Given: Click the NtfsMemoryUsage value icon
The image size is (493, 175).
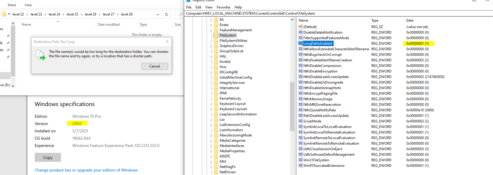Looking at the screenshot, I should [300, 99].
